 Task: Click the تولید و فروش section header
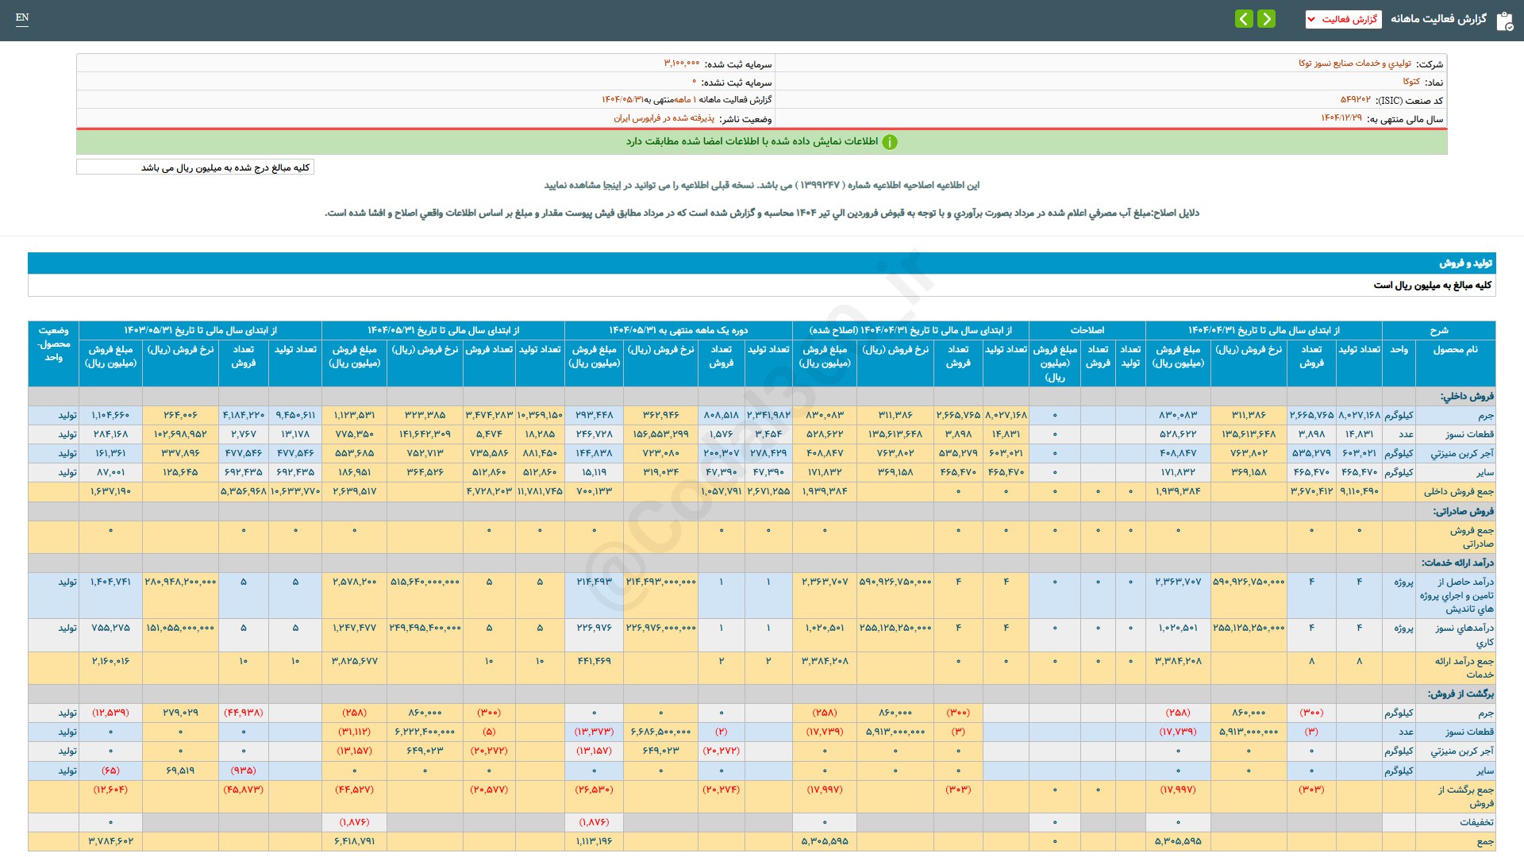(x=1465, y=263)
